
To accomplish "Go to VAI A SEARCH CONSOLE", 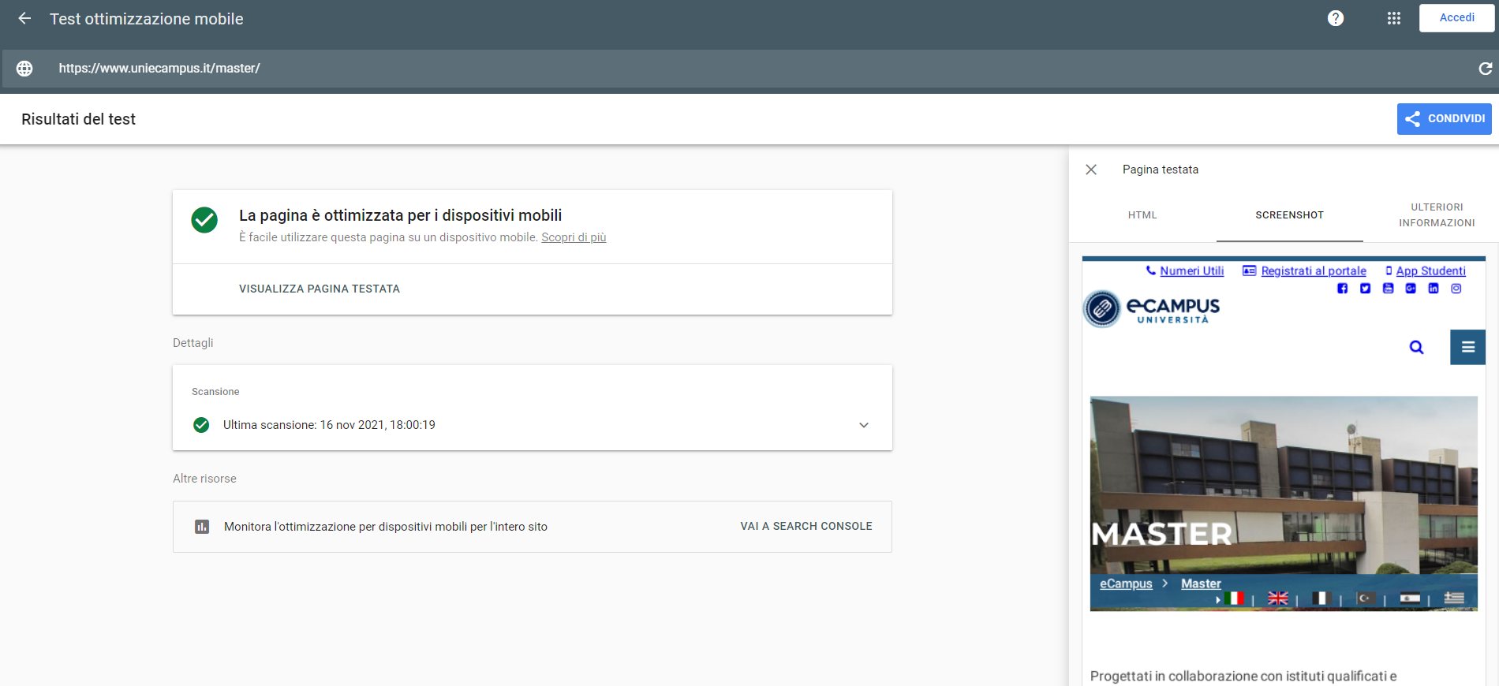I will (806, 527).
